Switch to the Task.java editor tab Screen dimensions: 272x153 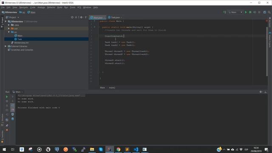115,17
